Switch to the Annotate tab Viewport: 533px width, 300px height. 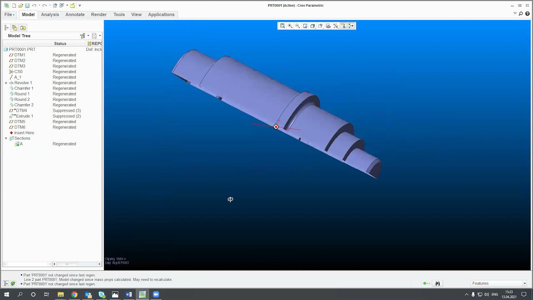pyautogui.click(x=75, y=15)
